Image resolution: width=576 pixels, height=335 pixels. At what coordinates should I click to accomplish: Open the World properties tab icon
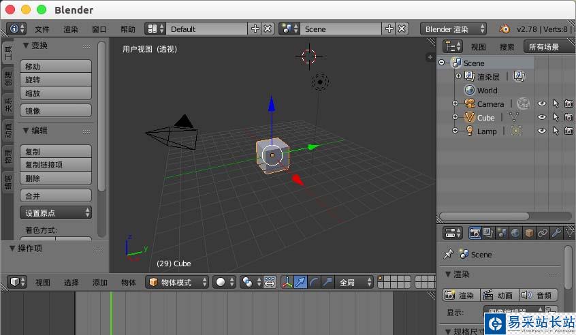tap(515, 232)
